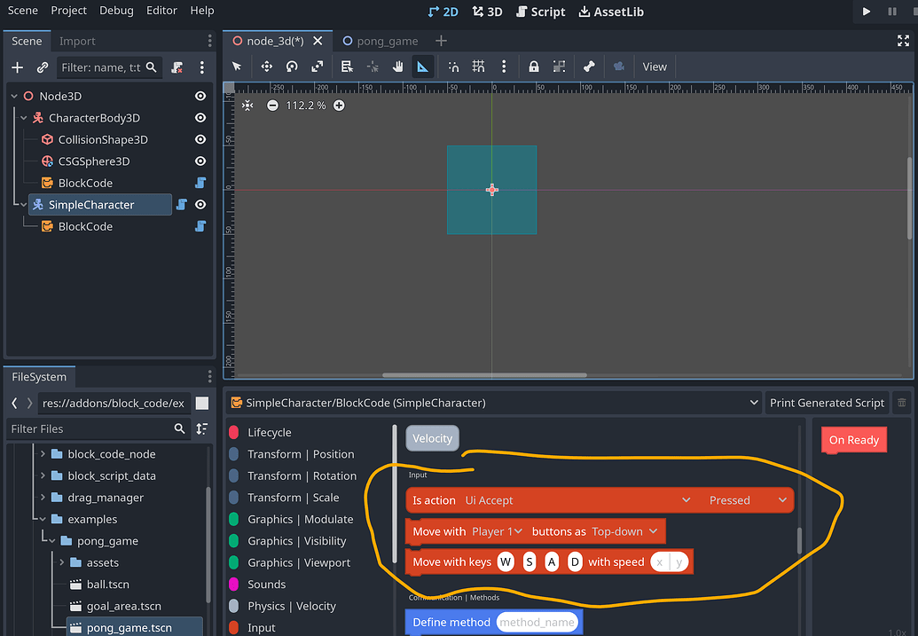Click the On Ready block
The width and height of the screenshot is (918, 636).
coord(853,440)
